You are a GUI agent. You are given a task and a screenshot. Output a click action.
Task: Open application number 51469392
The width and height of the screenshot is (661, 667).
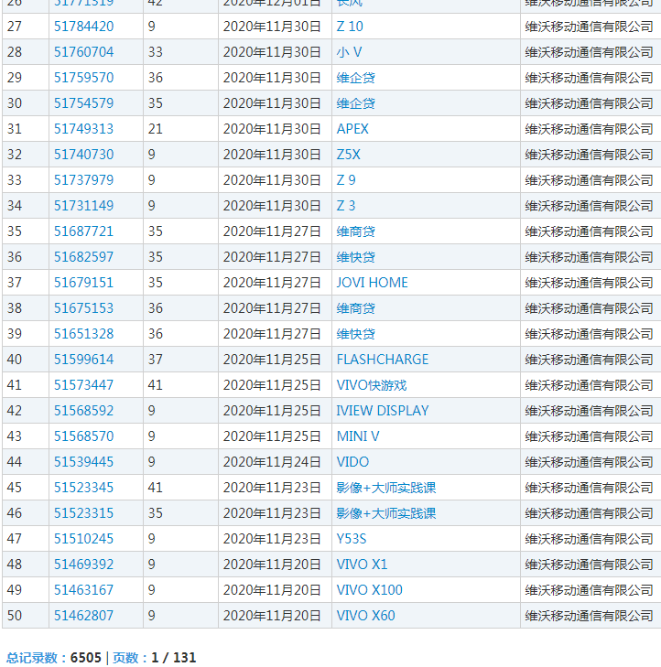point(83,564)
